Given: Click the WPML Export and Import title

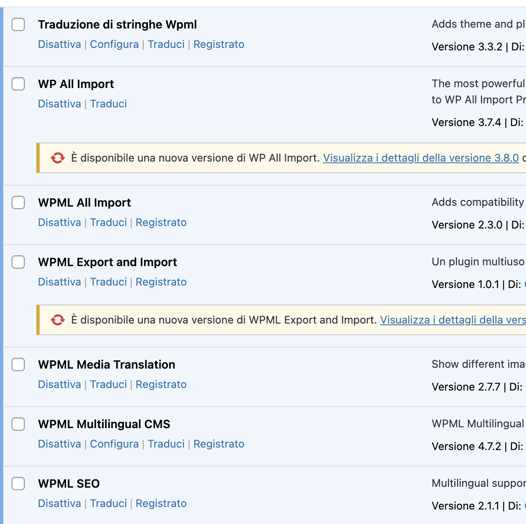Looking at the screenshot, I should point(107,262).
